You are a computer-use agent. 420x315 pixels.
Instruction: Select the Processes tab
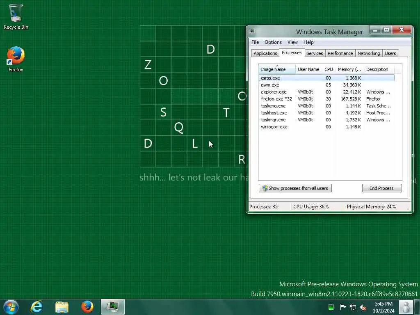point(292,53)
